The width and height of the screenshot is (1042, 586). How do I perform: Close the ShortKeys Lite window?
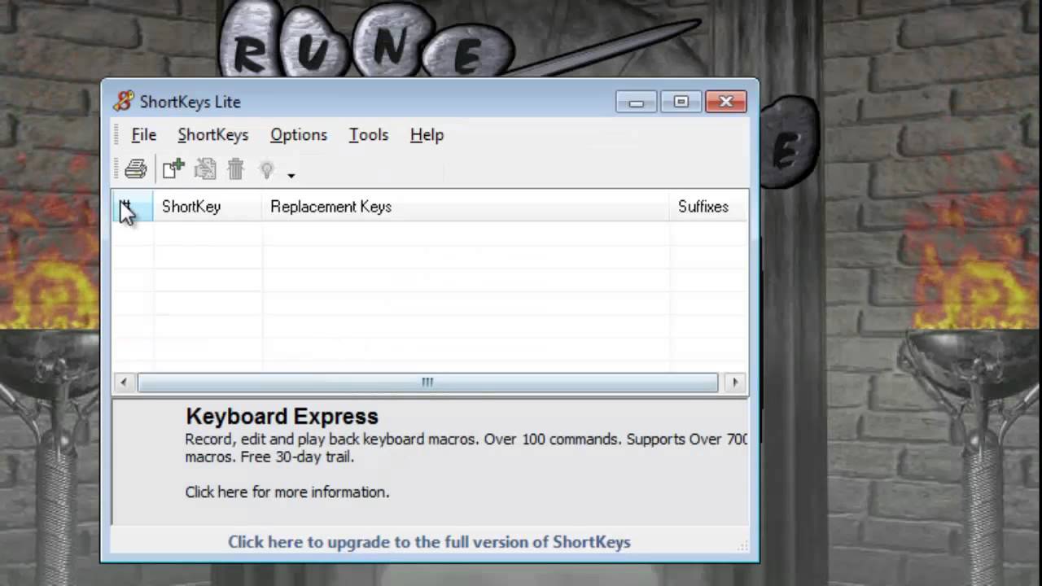726,102
